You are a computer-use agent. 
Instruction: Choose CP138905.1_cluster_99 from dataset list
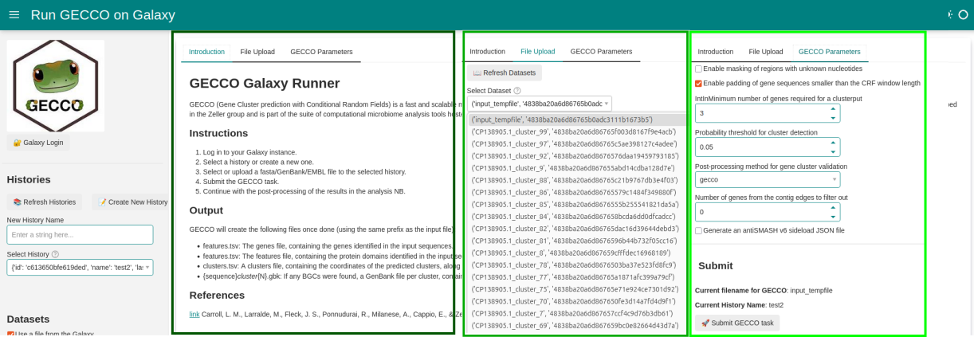573,132
